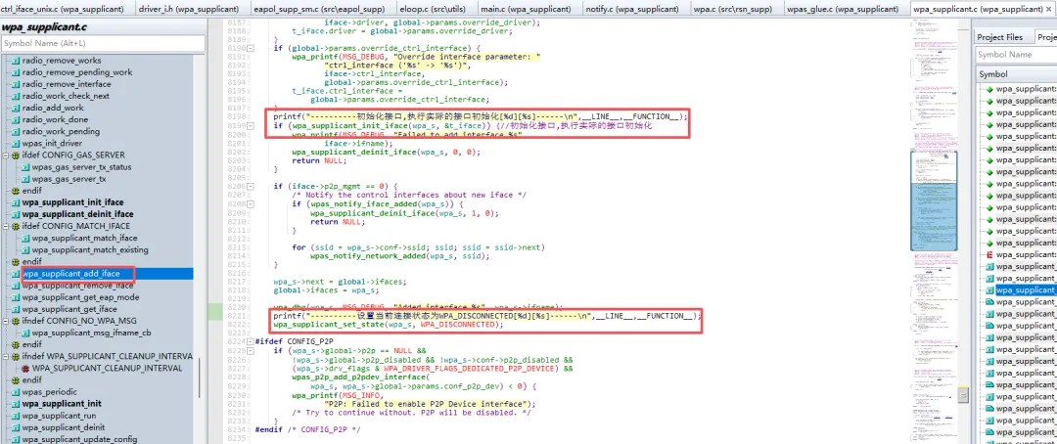Select wpa_supplicant_remove_iface in symbol list

(x=77, y=286)
